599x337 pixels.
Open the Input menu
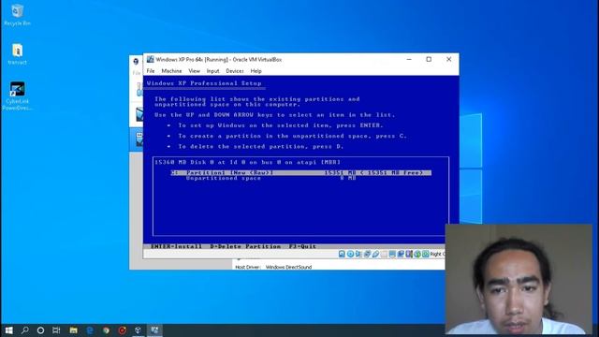pos(212,71)
